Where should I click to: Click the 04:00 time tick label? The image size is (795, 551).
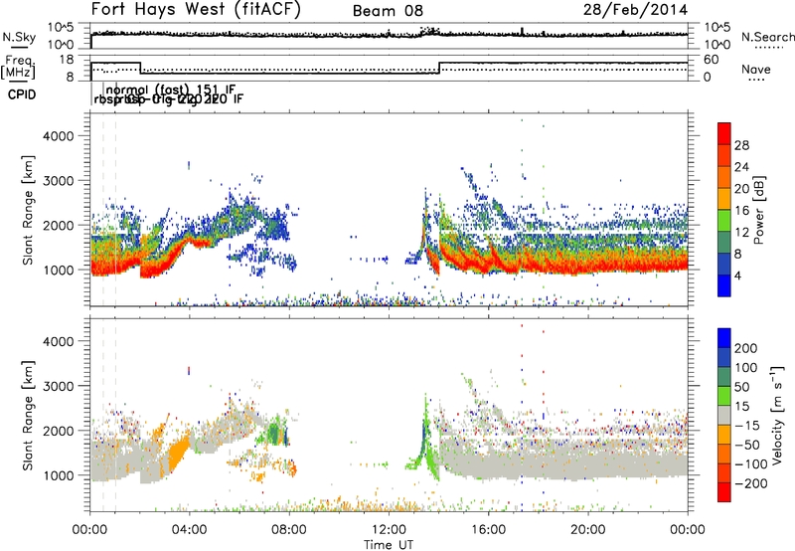(190, 530)
